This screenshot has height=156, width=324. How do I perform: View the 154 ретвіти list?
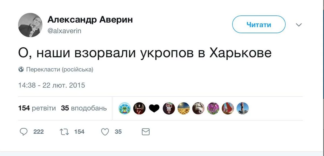(37, 108)
